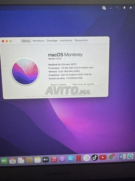Open the Calendar app showing 19
This screenshot has height=181, width=135.
tap(12, 161)
